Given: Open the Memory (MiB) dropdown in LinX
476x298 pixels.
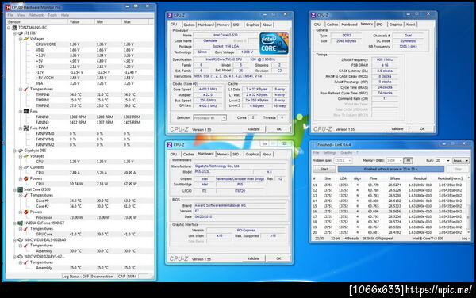Looking at the screenshot, I should tap(401, 160).
